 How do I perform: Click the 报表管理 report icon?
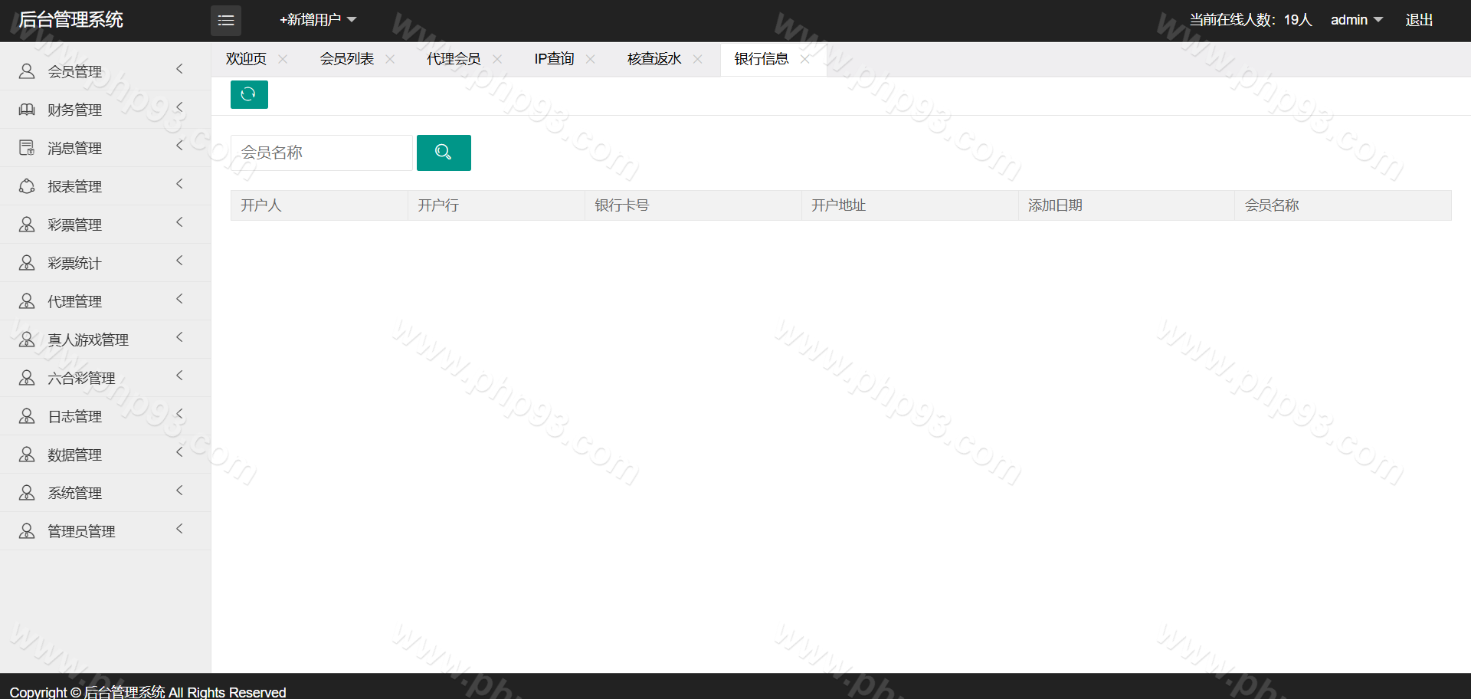click(27, 186)
